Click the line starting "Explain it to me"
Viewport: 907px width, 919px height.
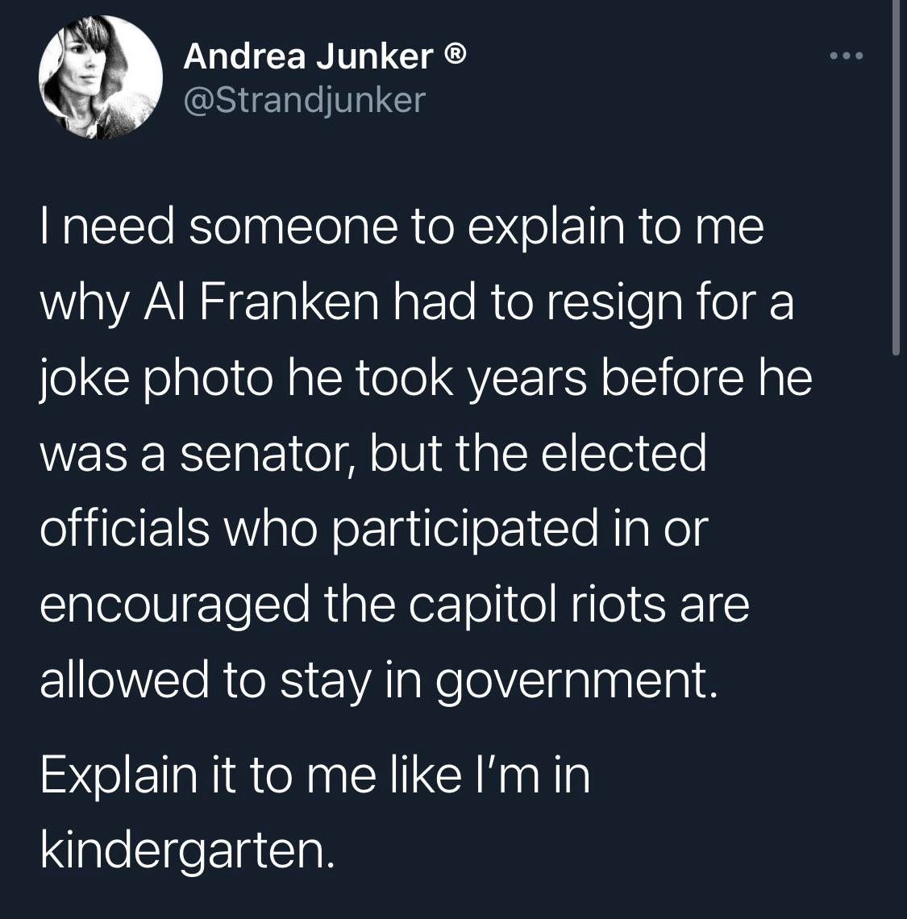tap(314, 776)
